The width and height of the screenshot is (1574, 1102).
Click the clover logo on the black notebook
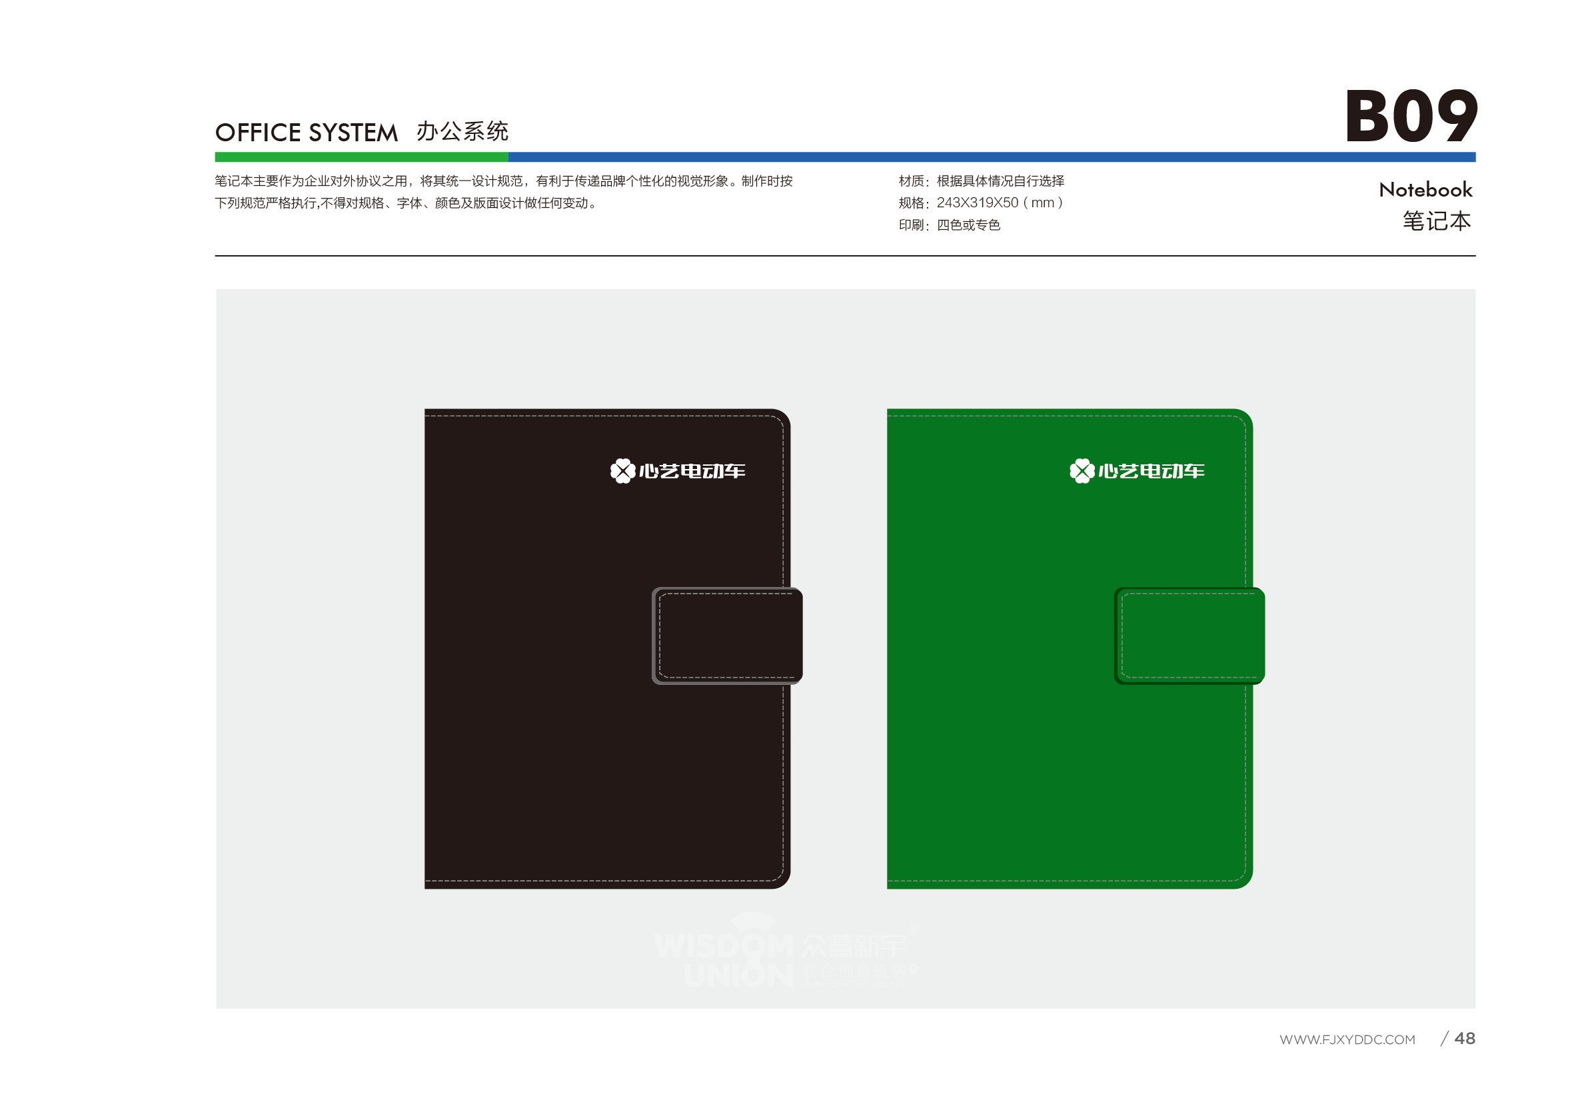pyautogui.click(x=622, y=471)
